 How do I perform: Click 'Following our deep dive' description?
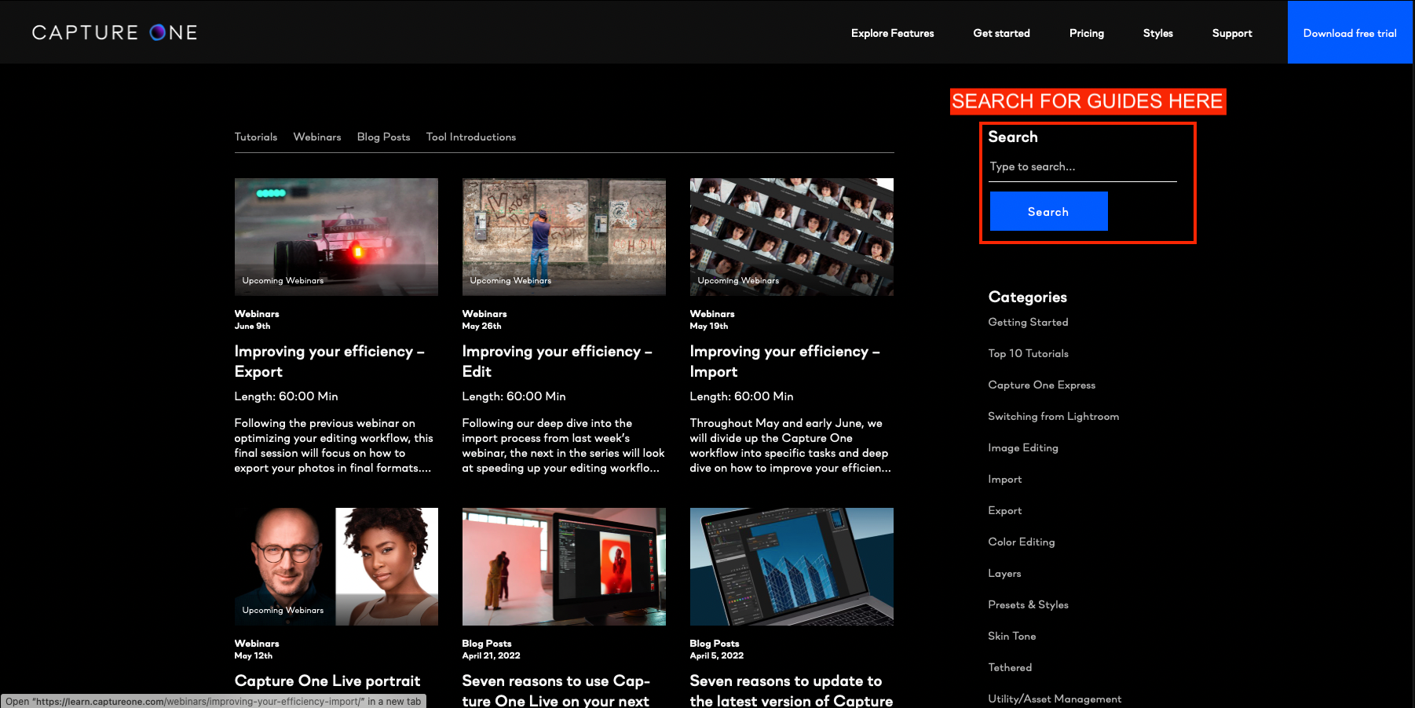click(x=563, y=445)
